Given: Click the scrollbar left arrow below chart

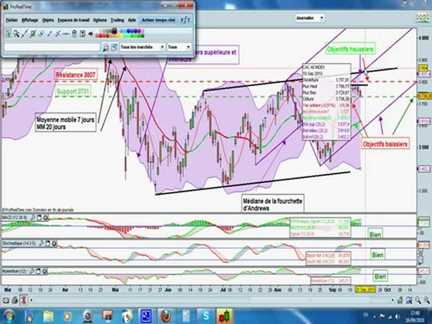Looking at the screenshot, I should pos(31,300).
